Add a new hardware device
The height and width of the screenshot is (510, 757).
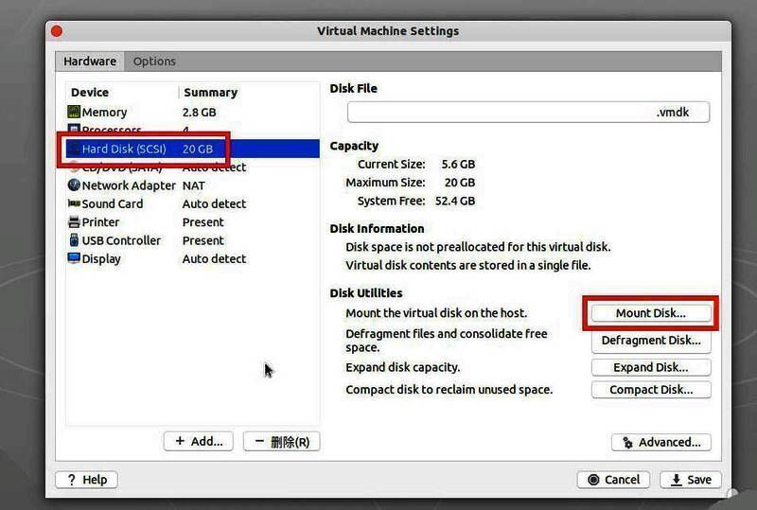coord(200,441)
